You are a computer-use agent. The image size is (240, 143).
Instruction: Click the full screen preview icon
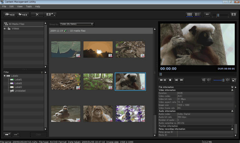point(234,80)
